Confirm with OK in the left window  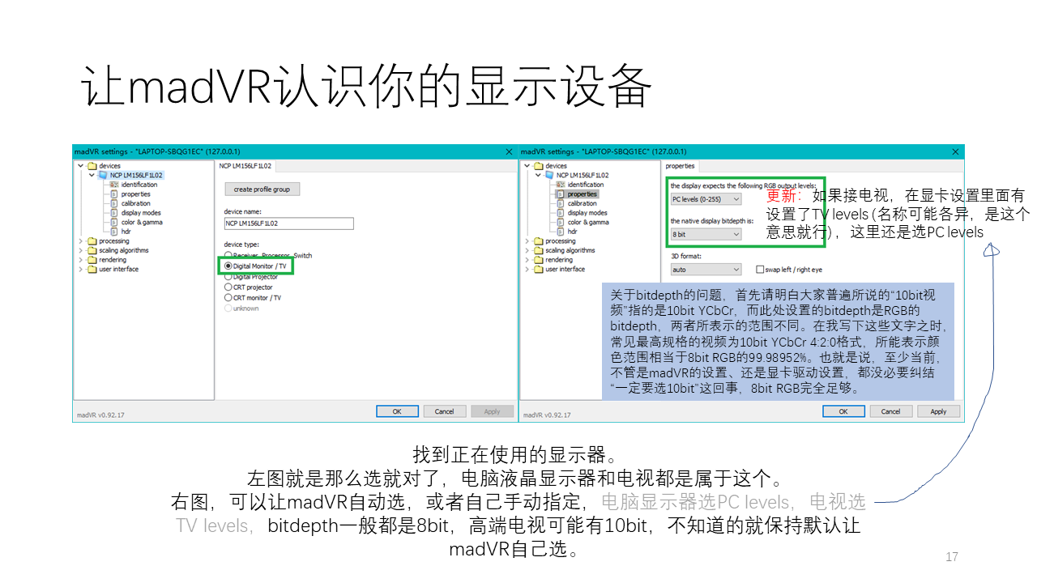[x=397, y=411]
